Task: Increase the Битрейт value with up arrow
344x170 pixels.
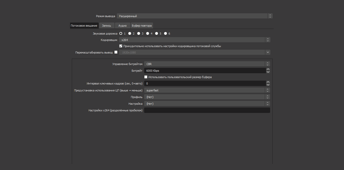Action: point(268,69)
